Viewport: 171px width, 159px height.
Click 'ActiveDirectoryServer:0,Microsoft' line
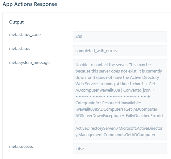point(119,128)
